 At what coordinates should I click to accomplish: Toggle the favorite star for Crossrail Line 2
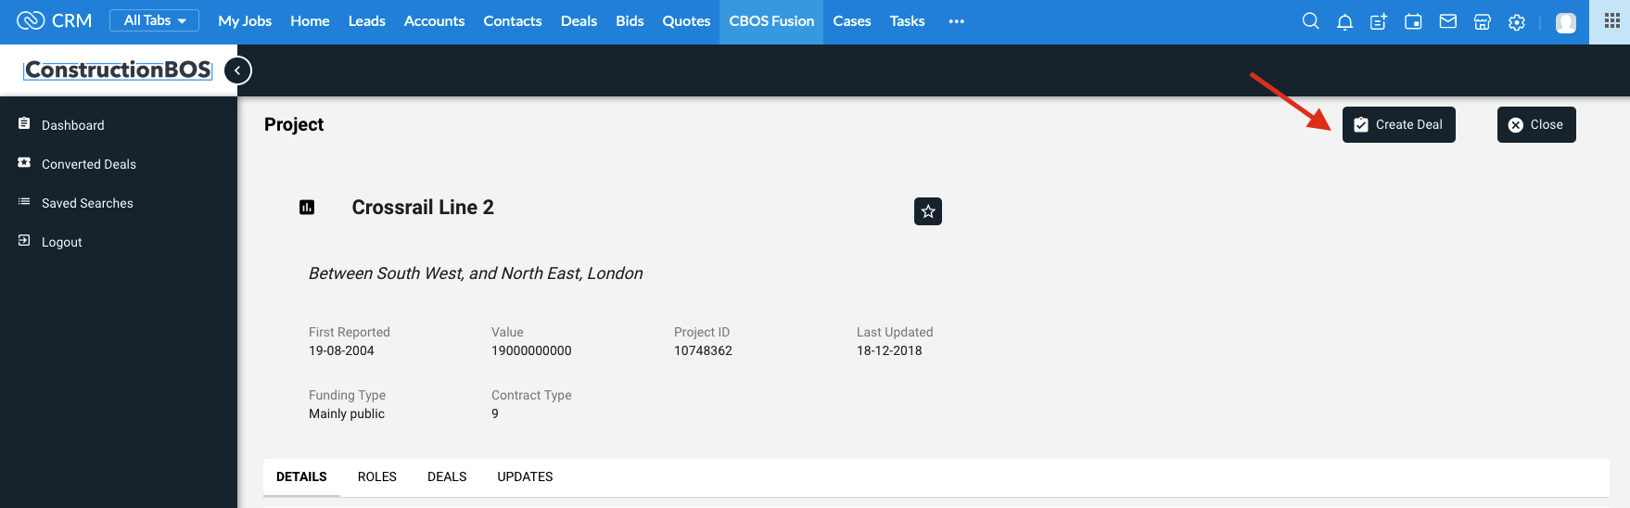click(x=928, y=211)
